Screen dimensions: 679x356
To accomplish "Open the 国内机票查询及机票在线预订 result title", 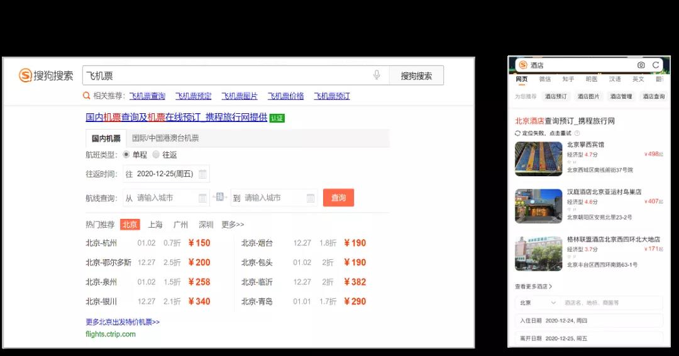I will (x=176, y=117).
